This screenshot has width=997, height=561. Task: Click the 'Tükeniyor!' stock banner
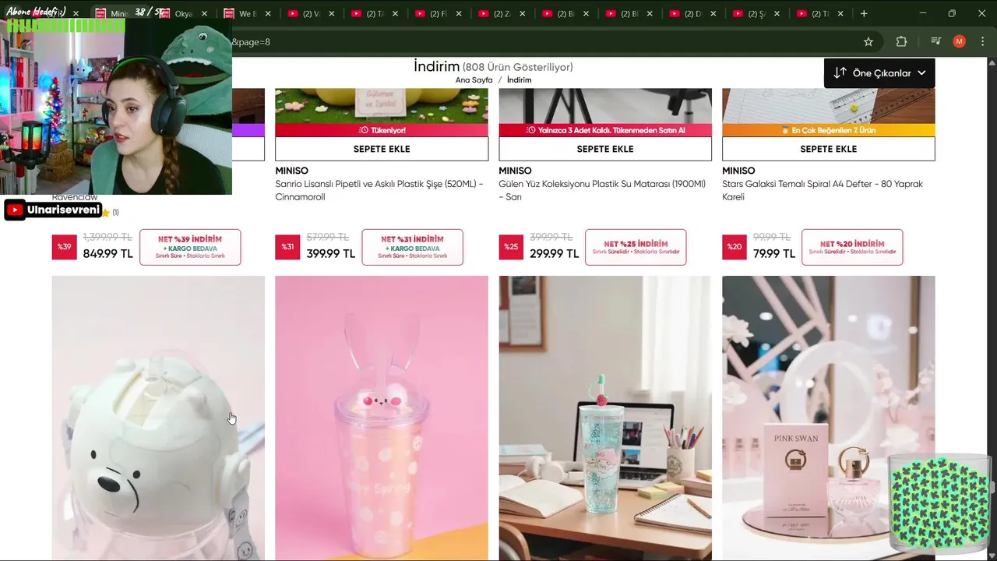pyautogui.click(x=382, y=130)
